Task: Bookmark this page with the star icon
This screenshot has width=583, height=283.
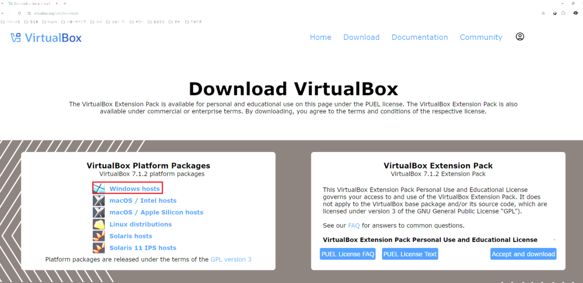Action: coord(543,13)
